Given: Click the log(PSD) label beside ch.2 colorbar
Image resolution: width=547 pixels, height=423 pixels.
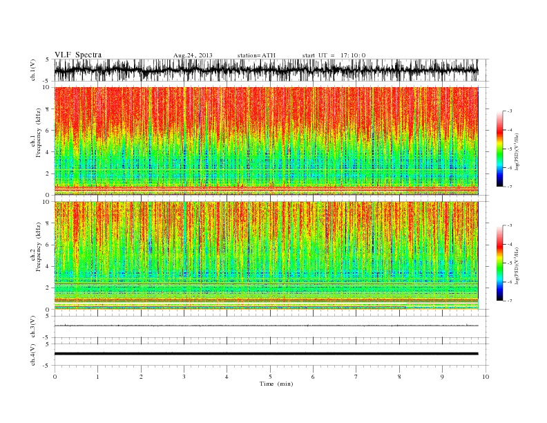Looking at the screenshot, I should point(517,265).
